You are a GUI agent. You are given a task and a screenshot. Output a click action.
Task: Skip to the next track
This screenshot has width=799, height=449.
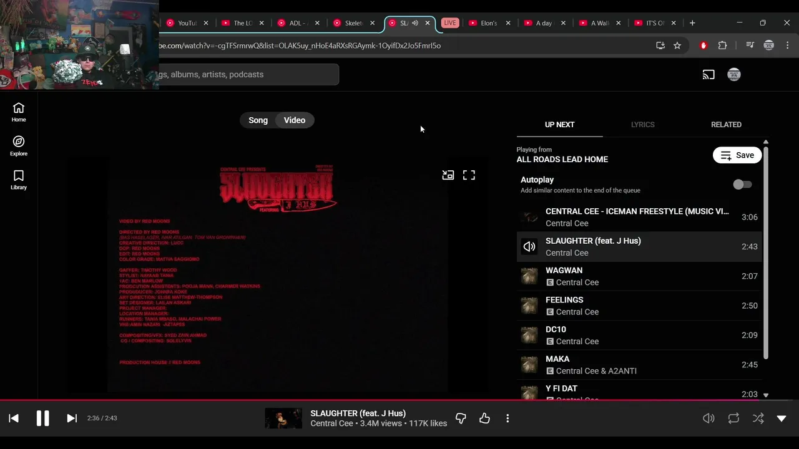[72, 418]
